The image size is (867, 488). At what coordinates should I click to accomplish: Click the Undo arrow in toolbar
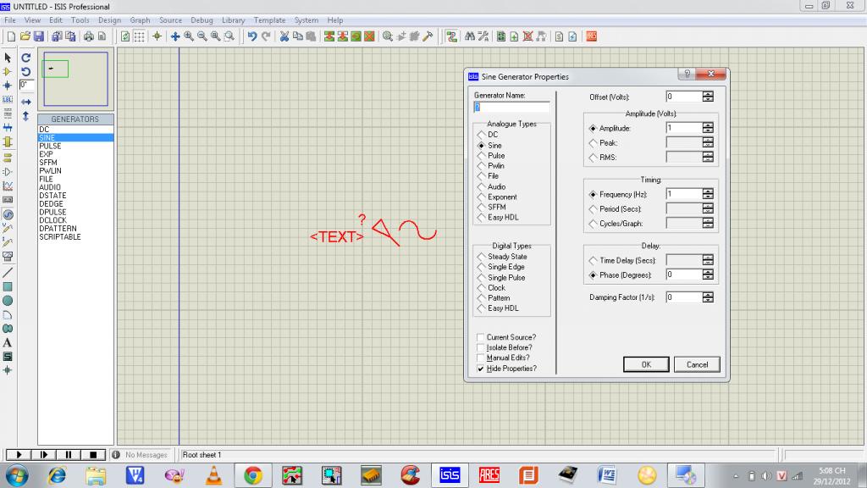coord(252,36)
